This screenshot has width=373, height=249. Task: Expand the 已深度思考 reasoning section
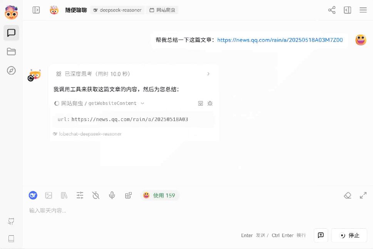pyautogui.click(x=208, y=74)
